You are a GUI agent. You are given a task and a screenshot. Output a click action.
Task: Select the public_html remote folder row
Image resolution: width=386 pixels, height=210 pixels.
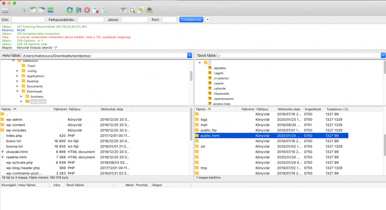point(271,136)
